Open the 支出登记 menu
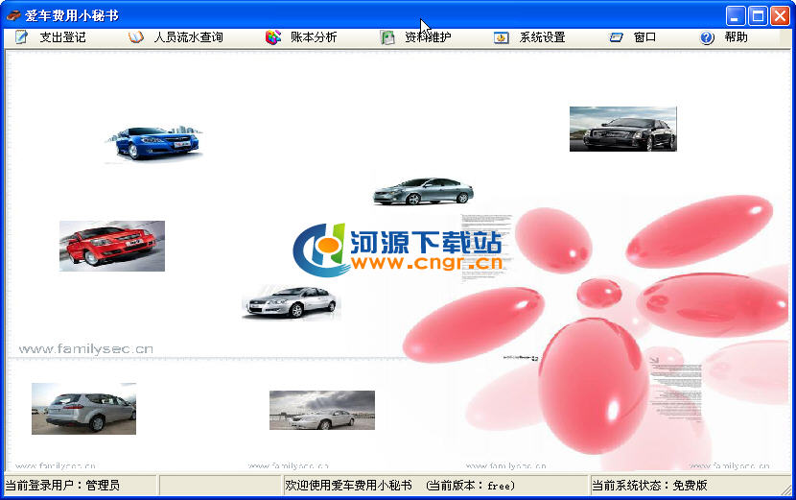Screen dimensions: 796x500 [62, 37]
